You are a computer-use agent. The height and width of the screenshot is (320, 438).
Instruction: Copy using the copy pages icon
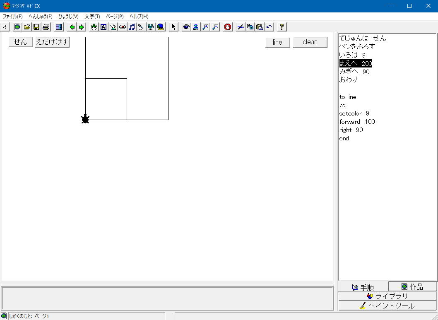tap(250, 27)
